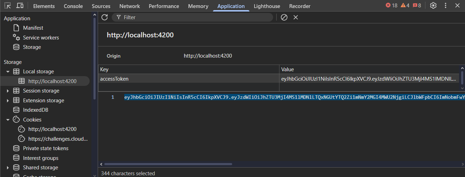Delete selected storage entry X icon
The width and height of the screenshot is (465, 177).
(x=296, y=17)
